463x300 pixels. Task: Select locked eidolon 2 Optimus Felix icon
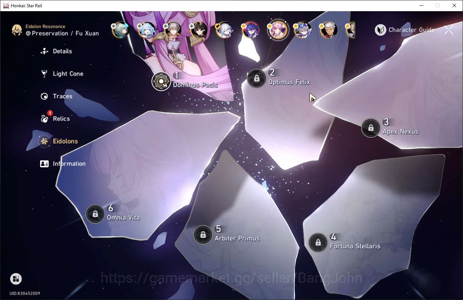256,78
